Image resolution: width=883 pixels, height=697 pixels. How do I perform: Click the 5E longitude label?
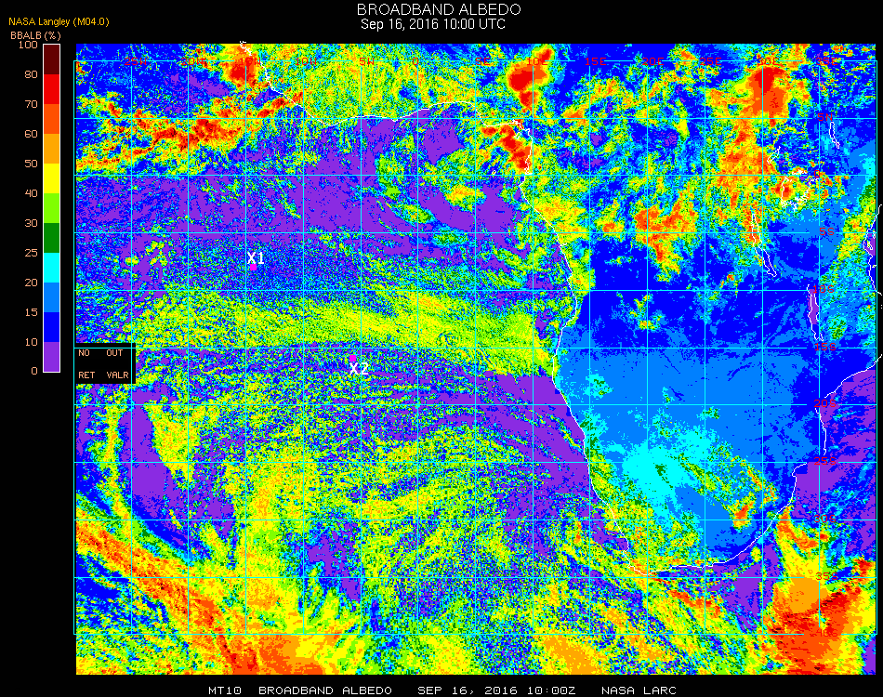[482, 60]
